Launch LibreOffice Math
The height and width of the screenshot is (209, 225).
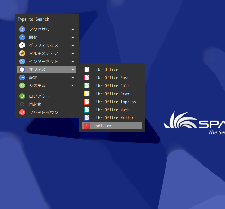[x=112, y=110]
